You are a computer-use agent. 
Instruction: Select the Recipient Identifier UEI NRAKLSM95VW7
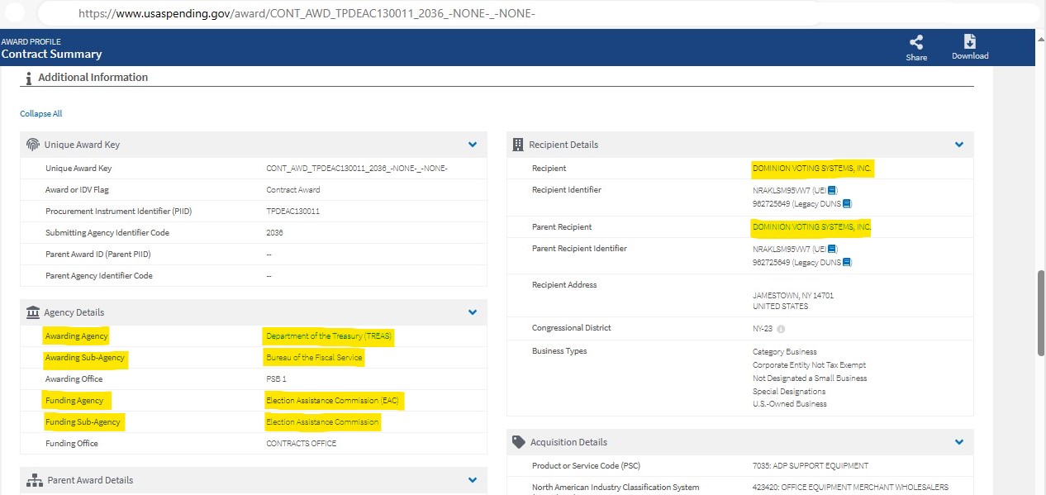(783, 190)
